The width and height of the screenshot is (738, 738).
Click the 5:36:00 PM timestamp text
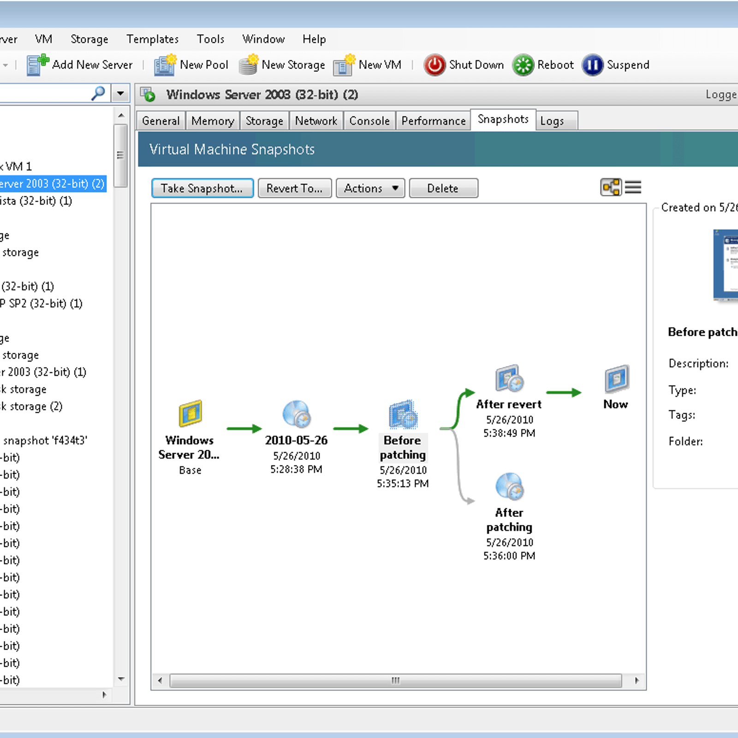[509, 556]
